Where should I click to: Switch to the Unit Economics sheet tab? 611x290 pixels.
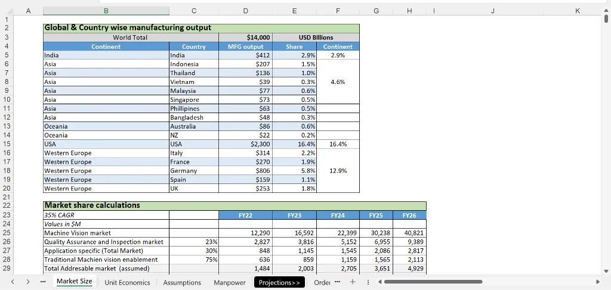coord(127,282)
